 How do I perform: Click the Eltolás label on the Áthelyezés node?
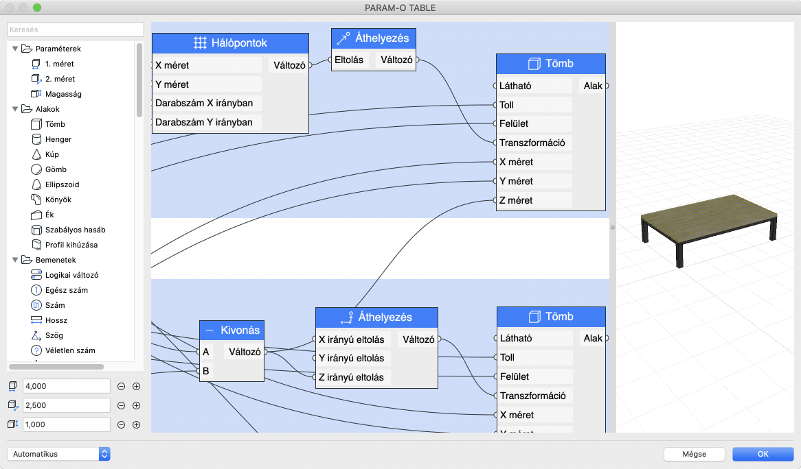click(x=348, y=60)
